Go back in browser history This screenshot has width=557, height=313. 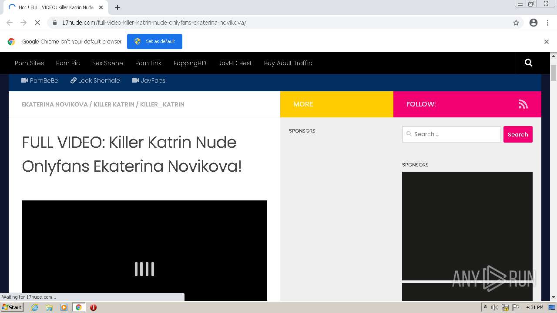pyautogui.click(x=10, y=23)
